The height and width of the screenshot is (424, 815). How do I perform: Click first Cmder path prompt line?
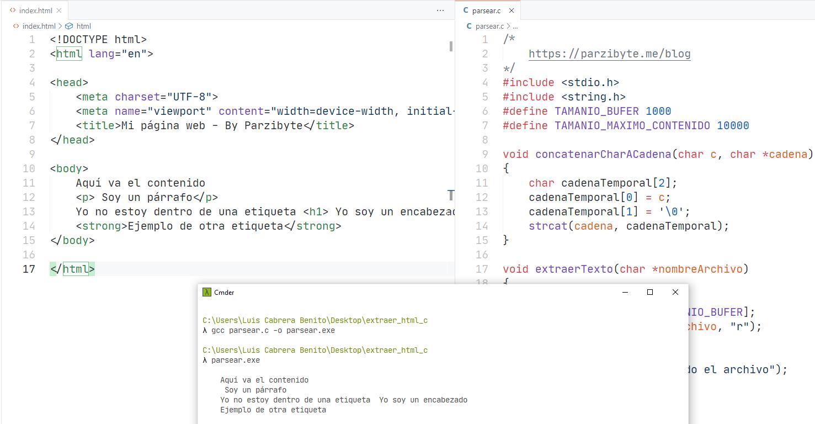click(315, 320)
